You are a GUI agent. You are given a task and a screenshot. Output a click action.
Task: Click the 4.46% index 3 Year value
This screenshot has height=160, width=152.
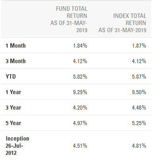pyautogui.click(x=139, y=108)
